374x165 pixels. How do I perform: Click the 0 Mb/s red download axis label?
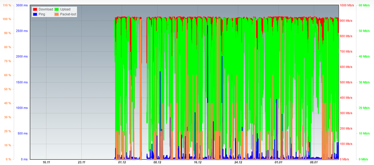pos(345,159)
